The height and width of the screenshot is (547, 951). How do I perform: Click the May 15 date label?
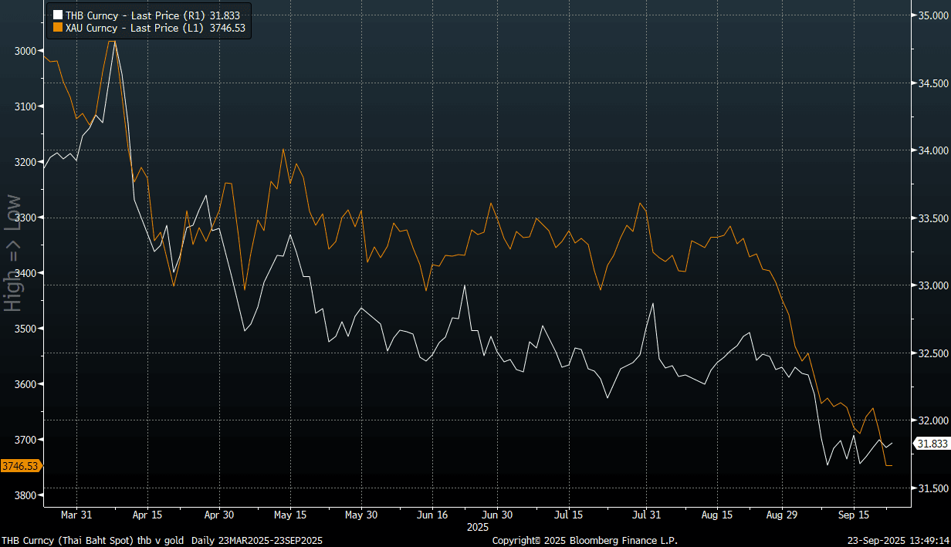tap(289, 514)
